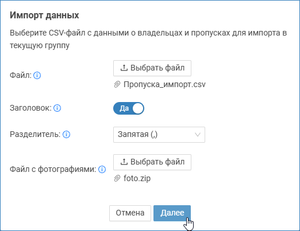The image size is (300, 231).
Task: Click the Запятая (,) text in the delimiter combo box
Action: [137, 135]
